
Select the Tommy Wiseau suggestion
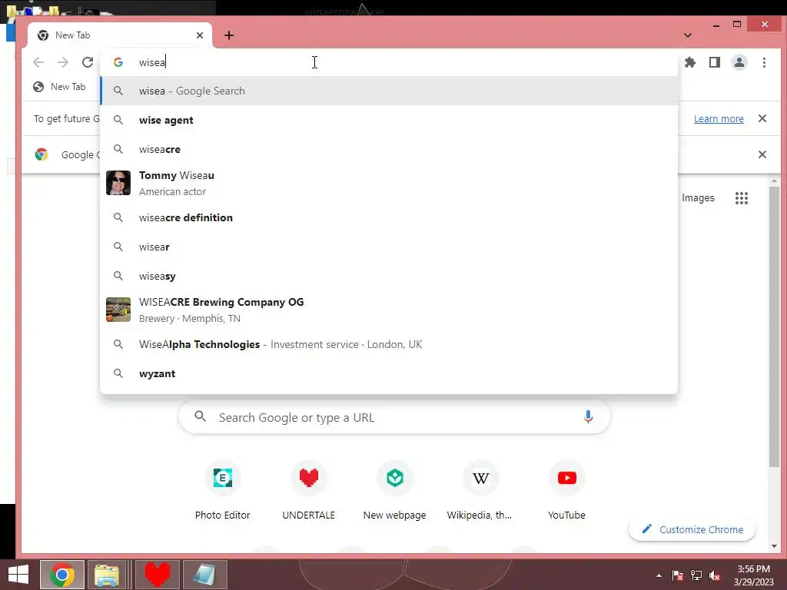[x=389, y=183]
